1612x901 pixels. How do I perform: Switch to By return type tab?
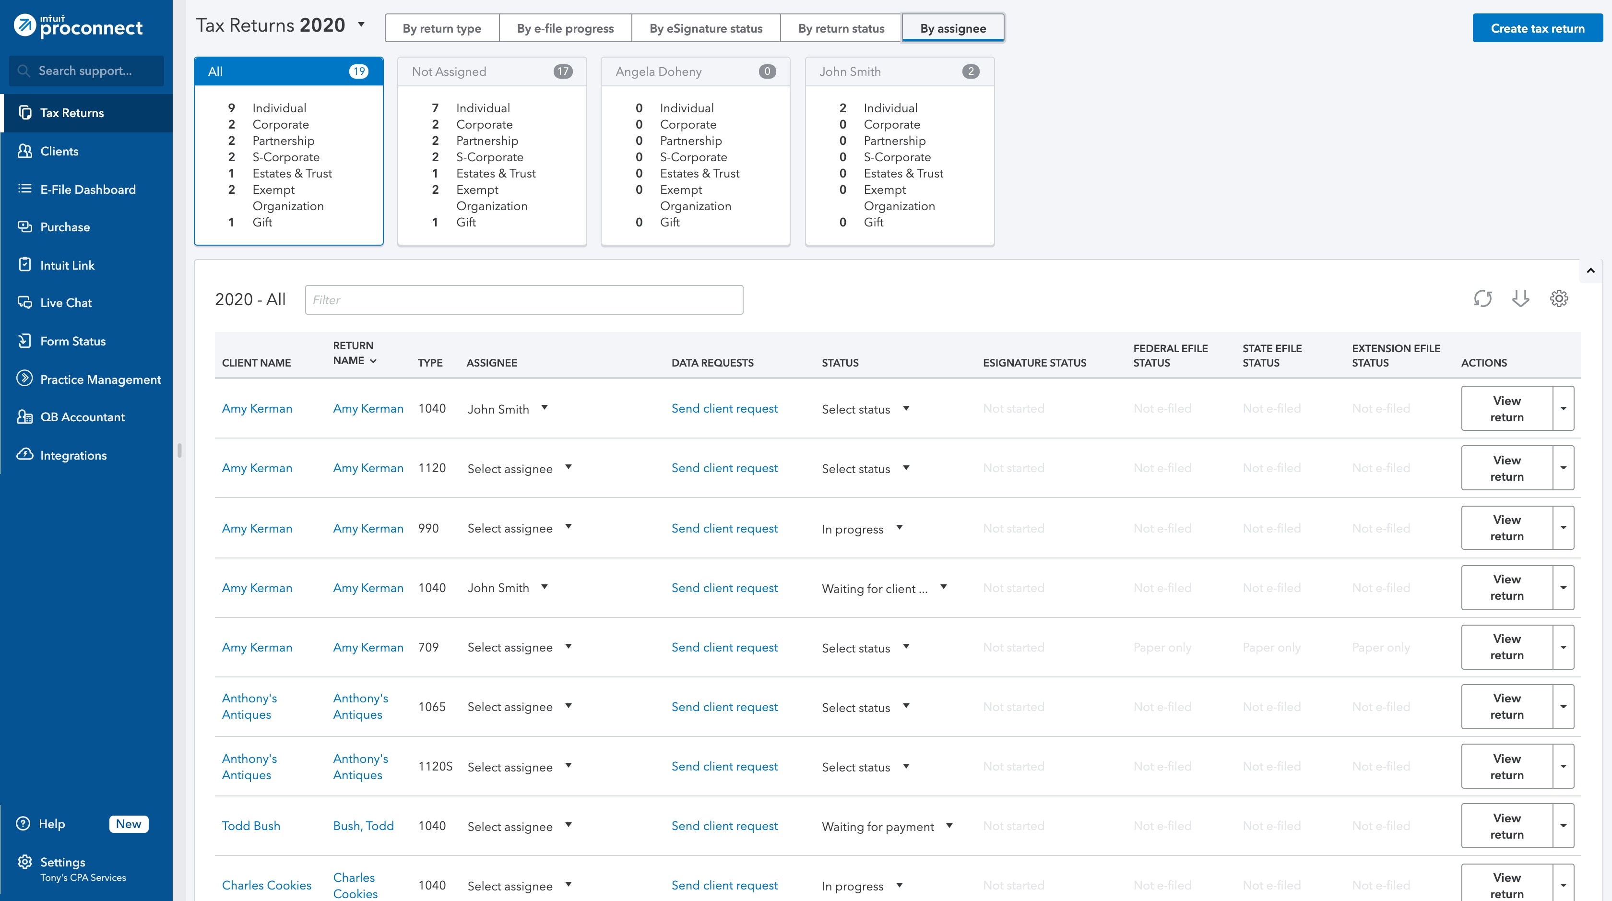point(442,28)
